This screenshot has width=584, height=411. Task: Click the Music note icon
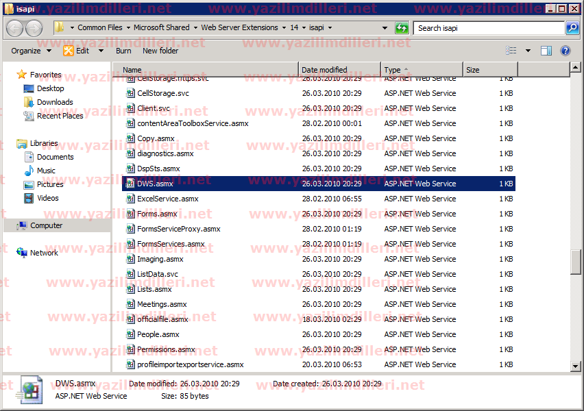[x=29, y=171]
